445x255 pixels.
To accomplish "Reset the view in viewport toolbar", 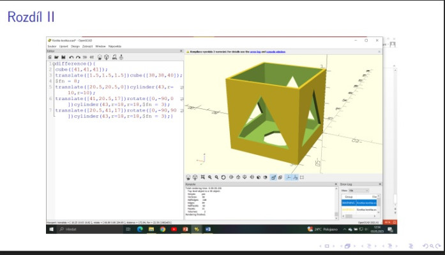I will (x=223, y=177).
